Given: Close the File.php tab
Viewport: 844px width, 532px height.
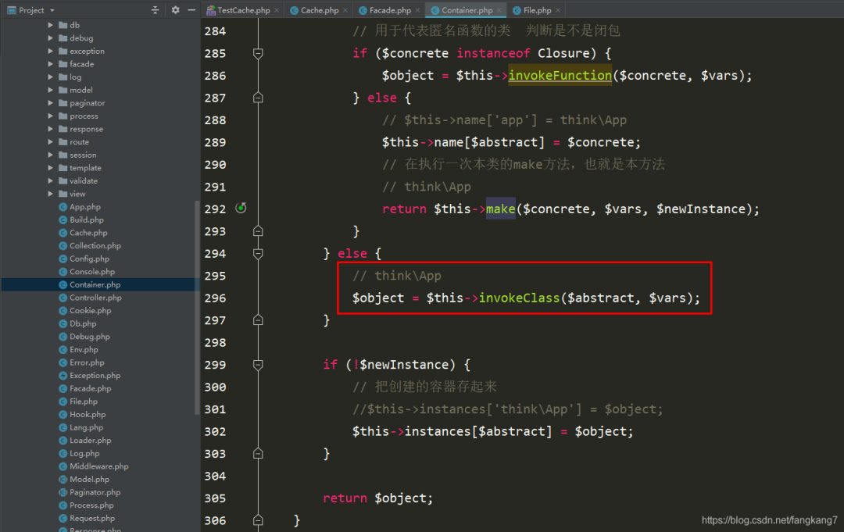Looking at the screenshot, I should point(558,10).
